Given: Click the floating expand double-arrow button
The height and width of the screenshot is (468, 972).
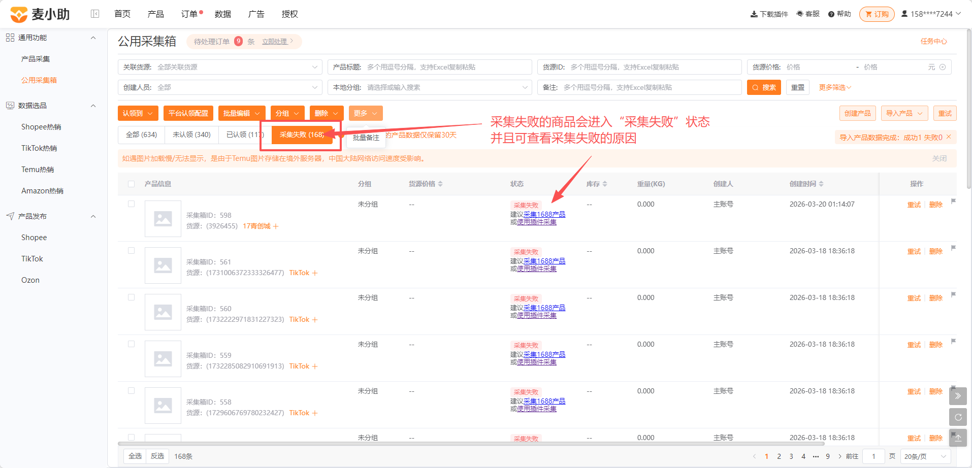Looking at the screenshot, I should 958,396.
